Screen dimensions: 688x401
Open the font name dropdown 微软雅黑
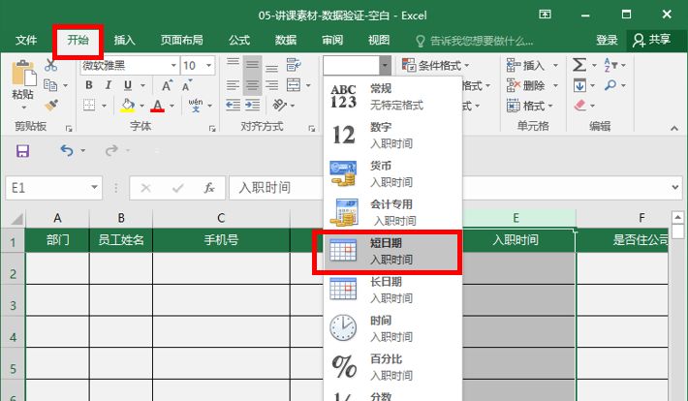(x=173, y=66)
